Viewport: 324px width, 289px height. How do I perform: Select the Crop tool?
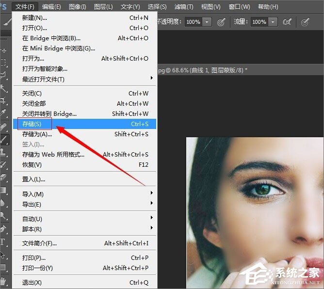(4, 100)
